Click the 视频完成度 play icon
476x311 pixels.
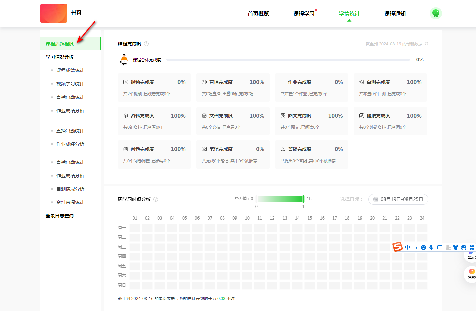point(126,82)
